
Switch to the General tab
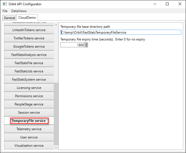pos(9,18)
